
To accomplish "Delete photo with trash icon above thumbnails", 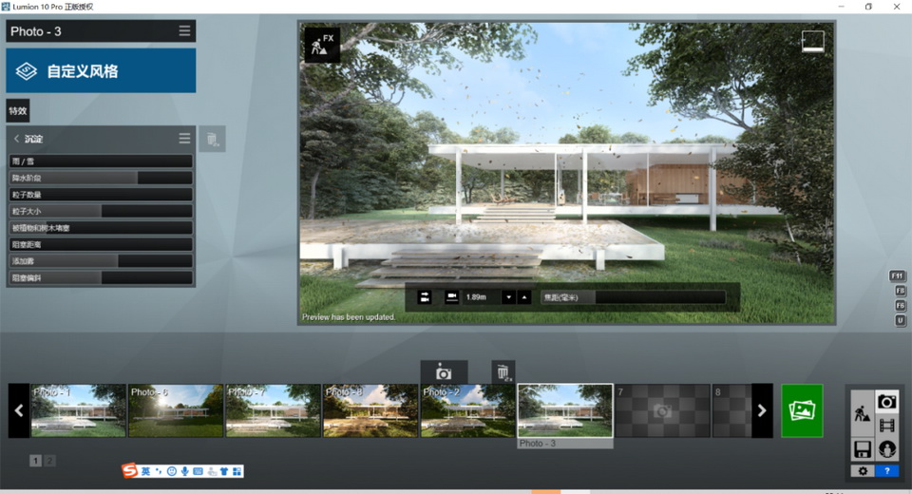I will point(503,372).
